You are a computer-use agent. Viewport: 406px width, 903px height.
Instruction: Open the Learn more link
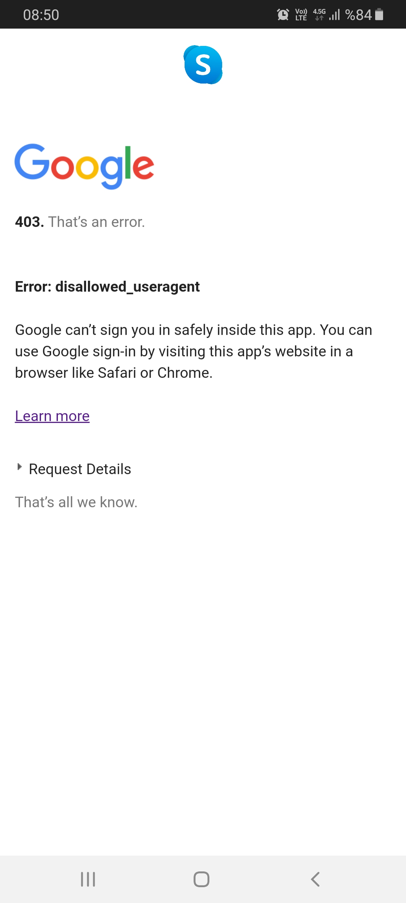click(52, 416)
